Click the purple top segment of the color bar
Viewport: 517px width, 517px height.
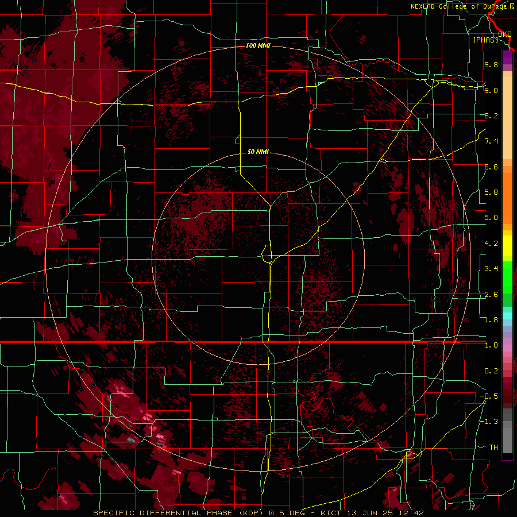click(x=507, y=58)
